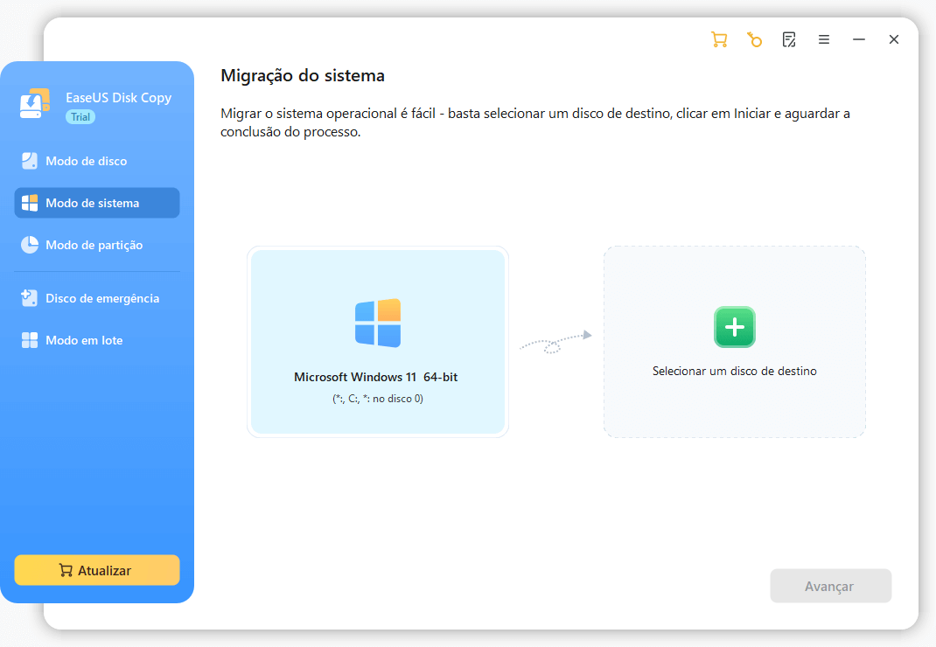The image size is (936, 647).
Task: Click the yellow Atualizar upgrade button
Action: (x=97, y=570)
